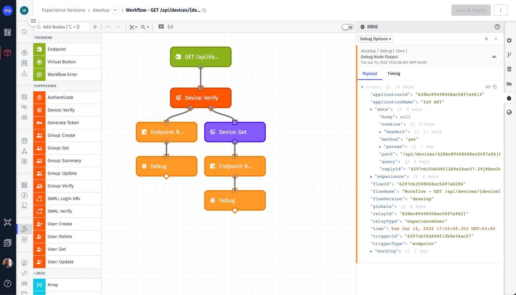Open user avatar profile at bottom left
The height and width of the screenshot is (295, 516).
coord(8,263)
